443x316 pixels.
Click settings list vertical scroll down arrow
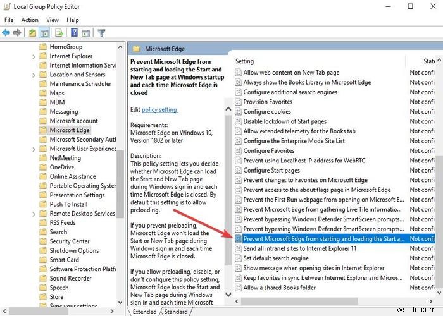(x=439, y=293)
